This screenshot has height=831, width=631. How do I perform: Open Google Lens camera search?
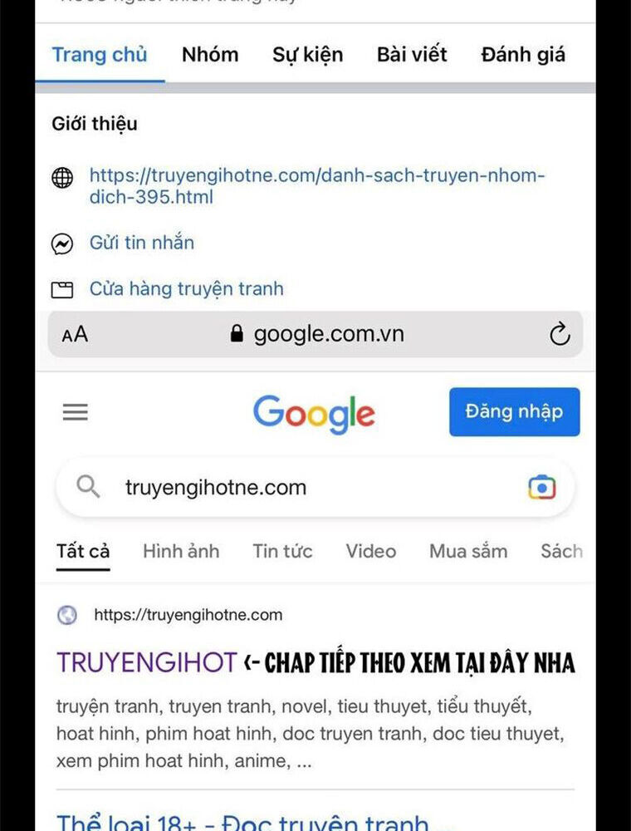(x=541, y=487)
